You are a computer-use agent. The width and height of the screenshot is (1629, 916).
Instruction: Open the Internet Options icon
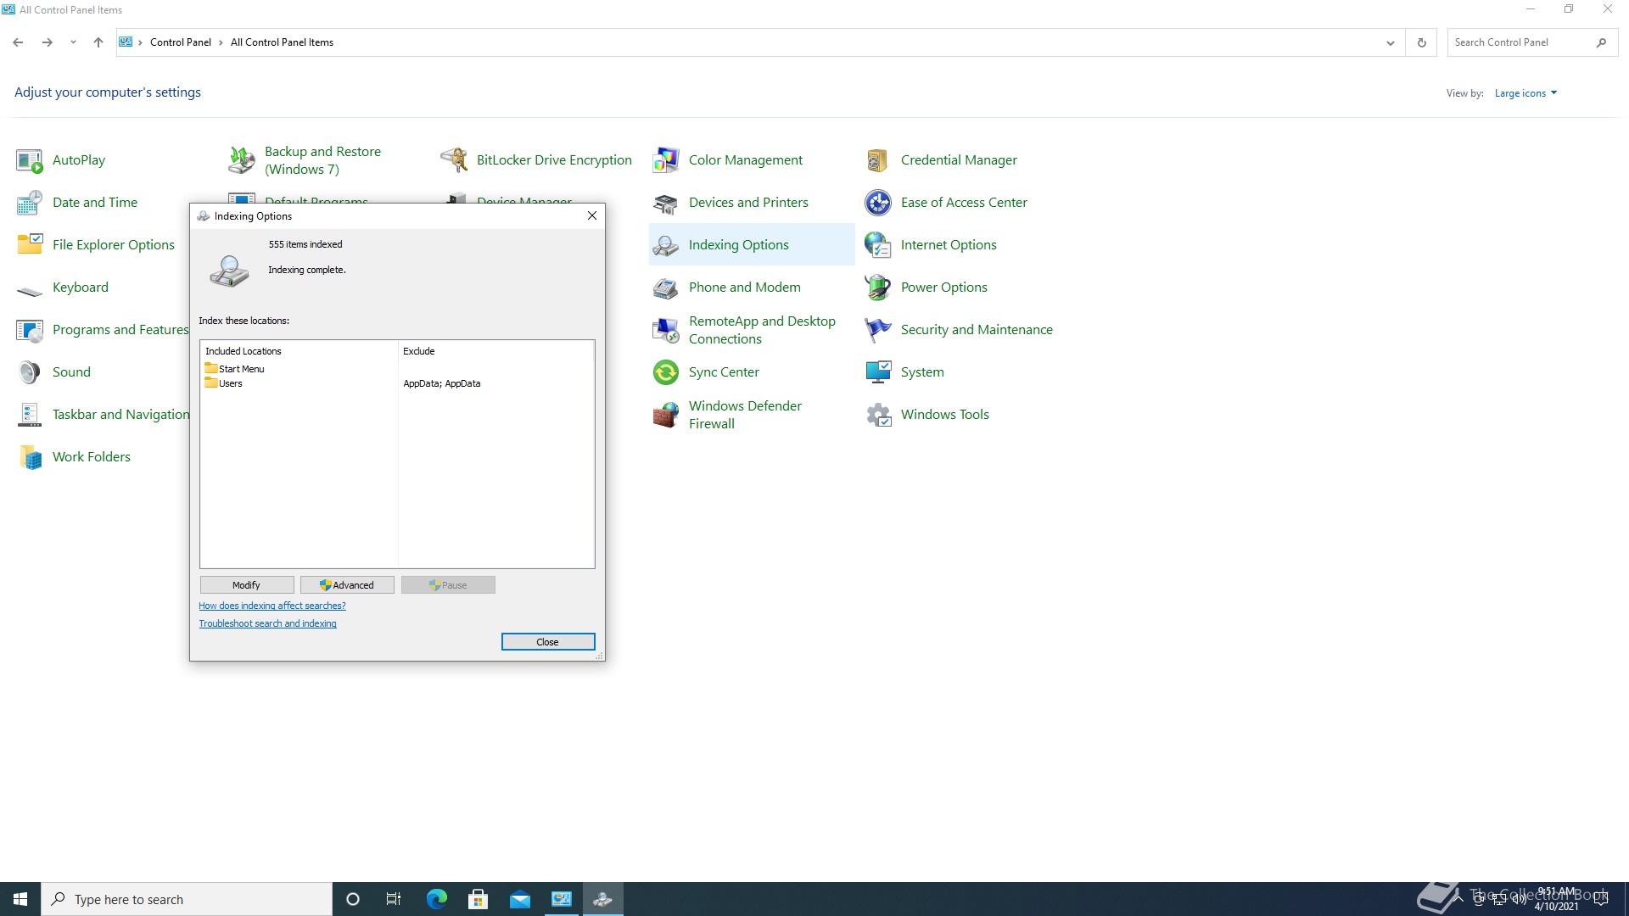[x=877, y=245]
